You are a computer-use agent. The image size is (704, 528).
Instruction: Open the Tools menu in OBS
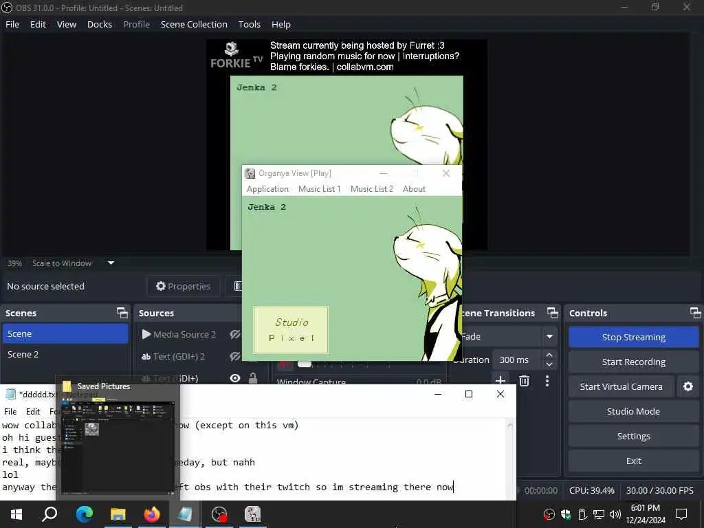coord(249,24)
